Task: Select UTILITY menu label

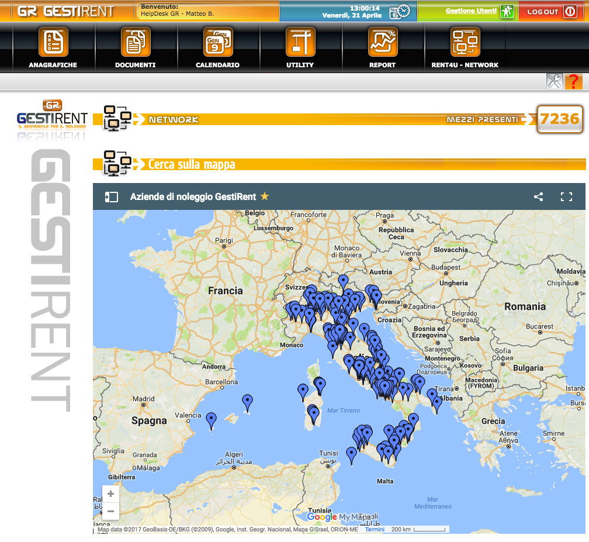Action: 300,65
